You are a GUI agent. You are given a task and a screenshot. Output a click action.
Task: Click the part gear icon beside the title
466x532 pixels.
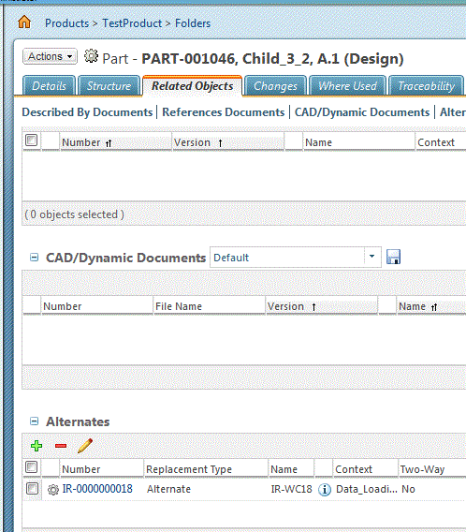[x=91, y=56]
